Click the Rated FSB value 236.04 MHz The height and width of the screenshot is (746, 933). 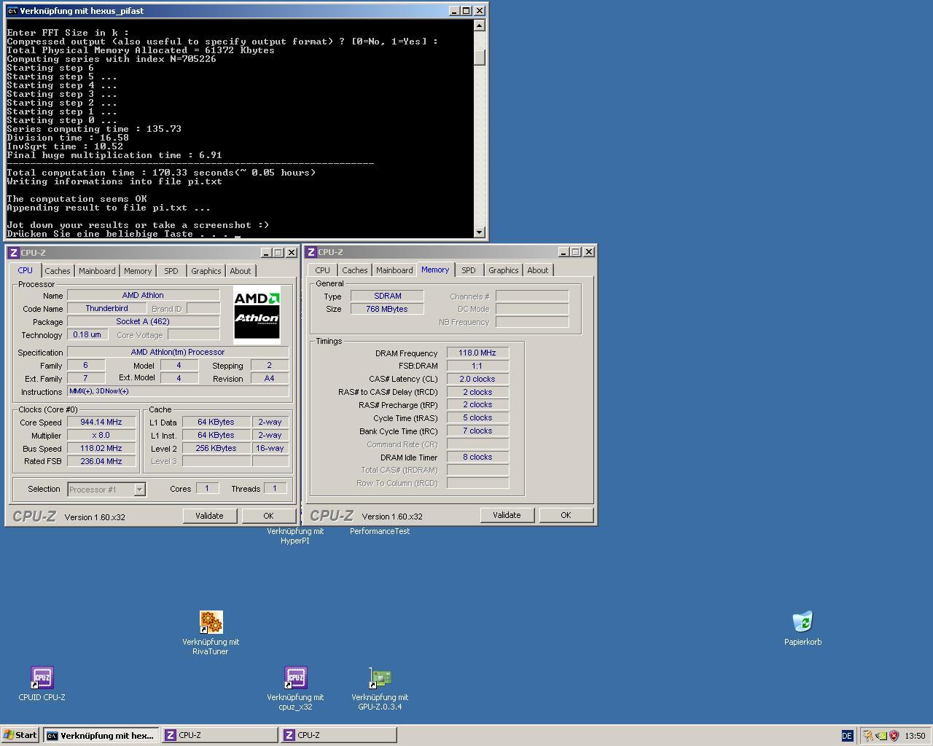point(101,462)
